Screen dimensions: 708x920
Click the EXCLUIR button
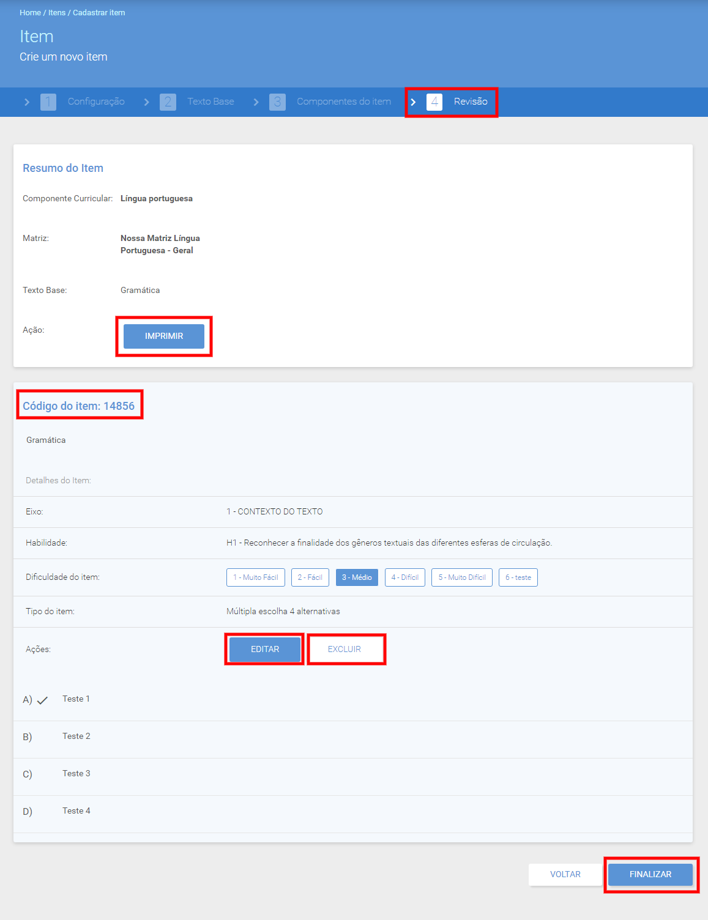point(345,650)
